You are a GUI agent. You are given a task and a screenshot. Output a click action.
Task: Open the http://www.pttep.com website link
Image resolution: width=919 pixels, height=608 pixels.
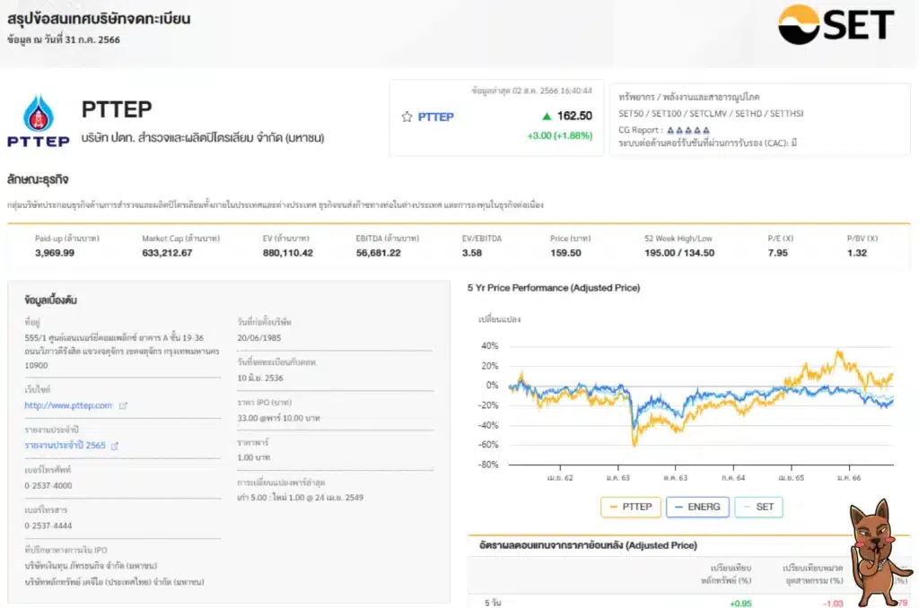[x=68, y=405]
